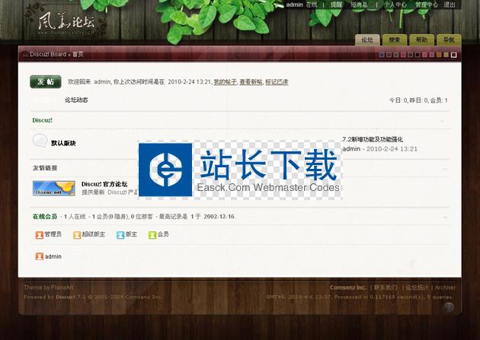Viewport: 480px width, 340px height.
Task: Click the Discuz.net banner logo
Action: pos(53,188)
